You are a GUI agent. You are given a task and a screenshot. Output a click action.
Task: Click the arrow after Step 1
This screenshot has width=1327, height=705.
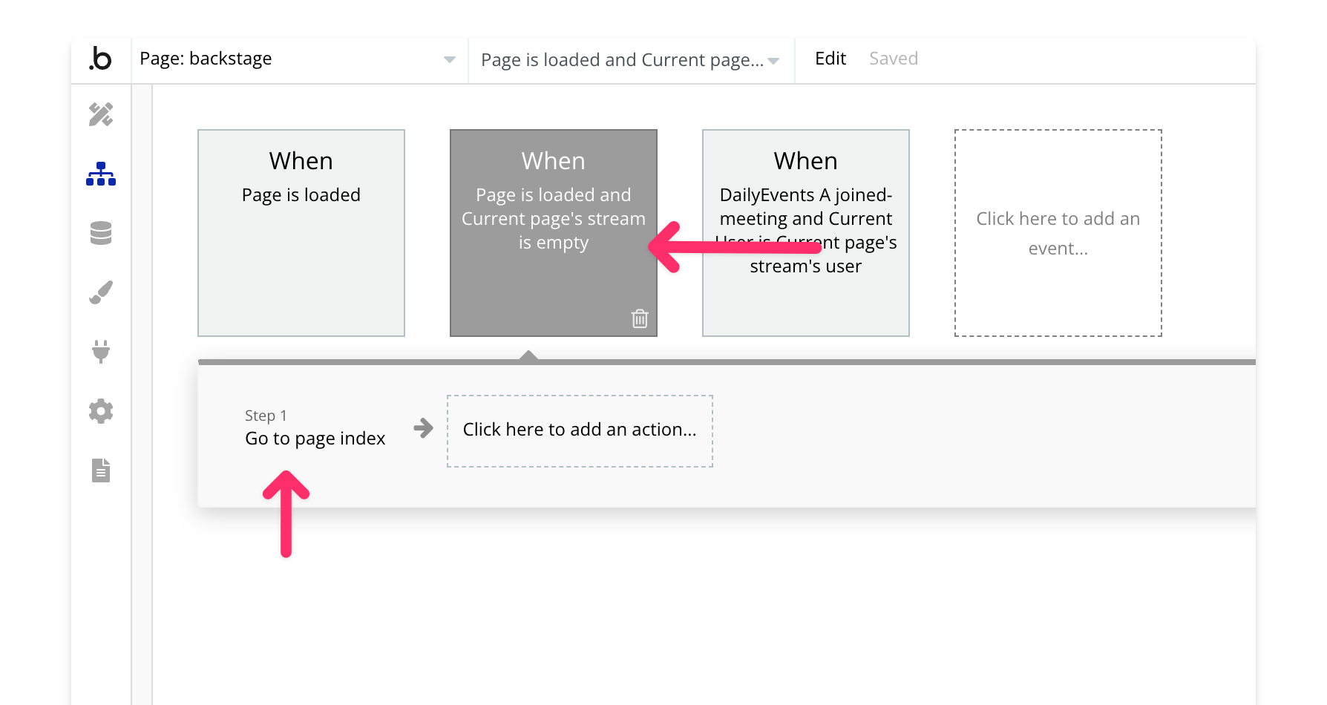point(423,428)
